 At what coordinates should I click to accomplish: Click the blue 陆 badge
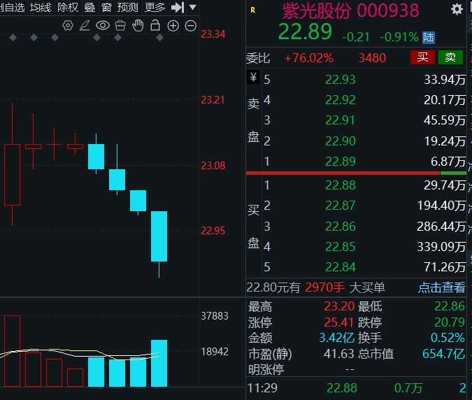[429, 38]
